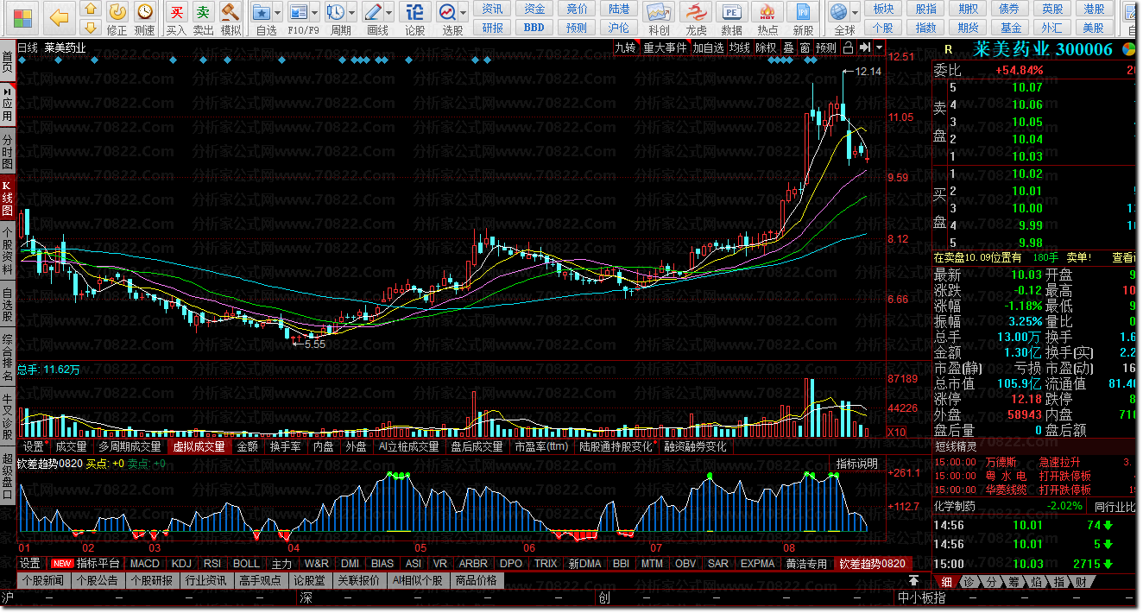1143x613 pixels.
Task: Toggle the chart lock icon
Action: [x=849, y=47]
